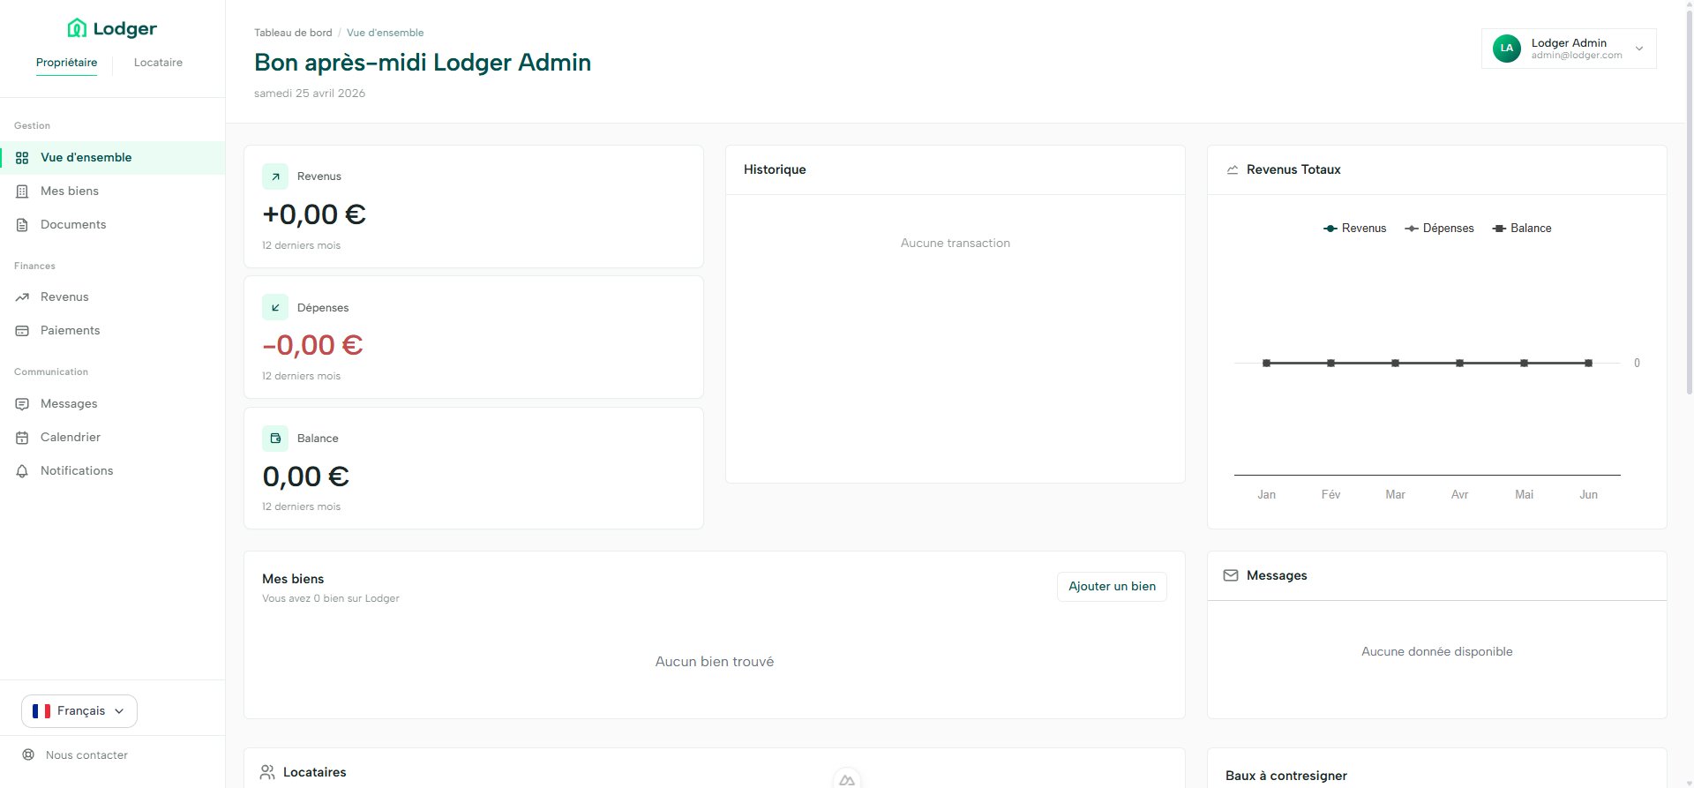
Task: Toggle the Balance series in chart legend
Action: [1521, 229]
